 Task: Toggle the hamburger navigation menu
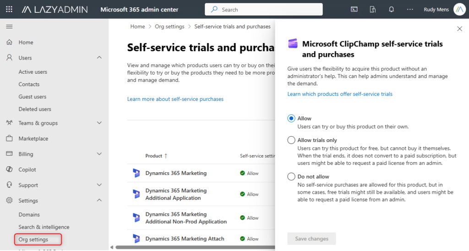pos(9,27)
